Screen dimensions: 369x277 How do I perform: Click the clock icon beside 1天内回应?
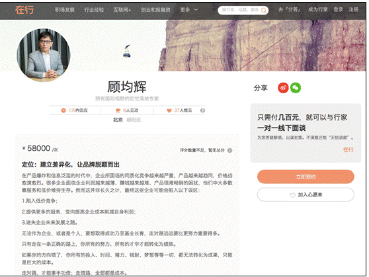[x=63, y=110]
